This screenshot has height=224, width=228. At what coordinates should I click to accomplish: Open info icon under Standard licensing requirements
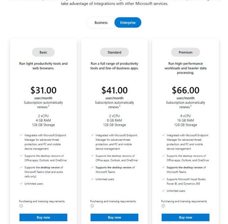[x=92, y=206]
